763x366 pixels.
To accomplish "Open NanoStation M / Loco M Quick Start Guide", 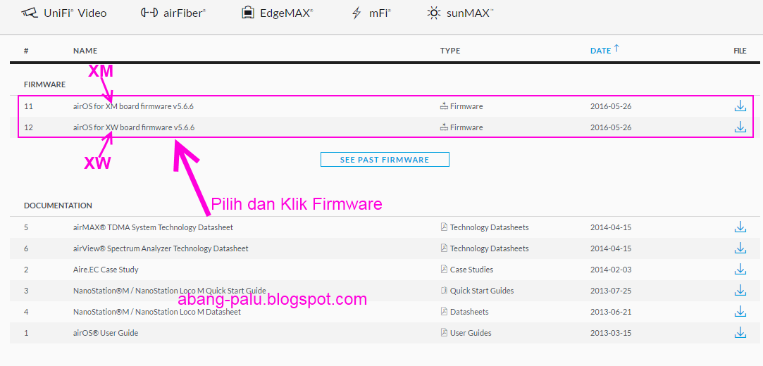I will pyautogui.click(x=169, y=291).
